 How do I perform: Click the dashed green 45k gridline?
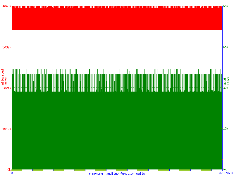pyautogui.click(x=117, y=47)
